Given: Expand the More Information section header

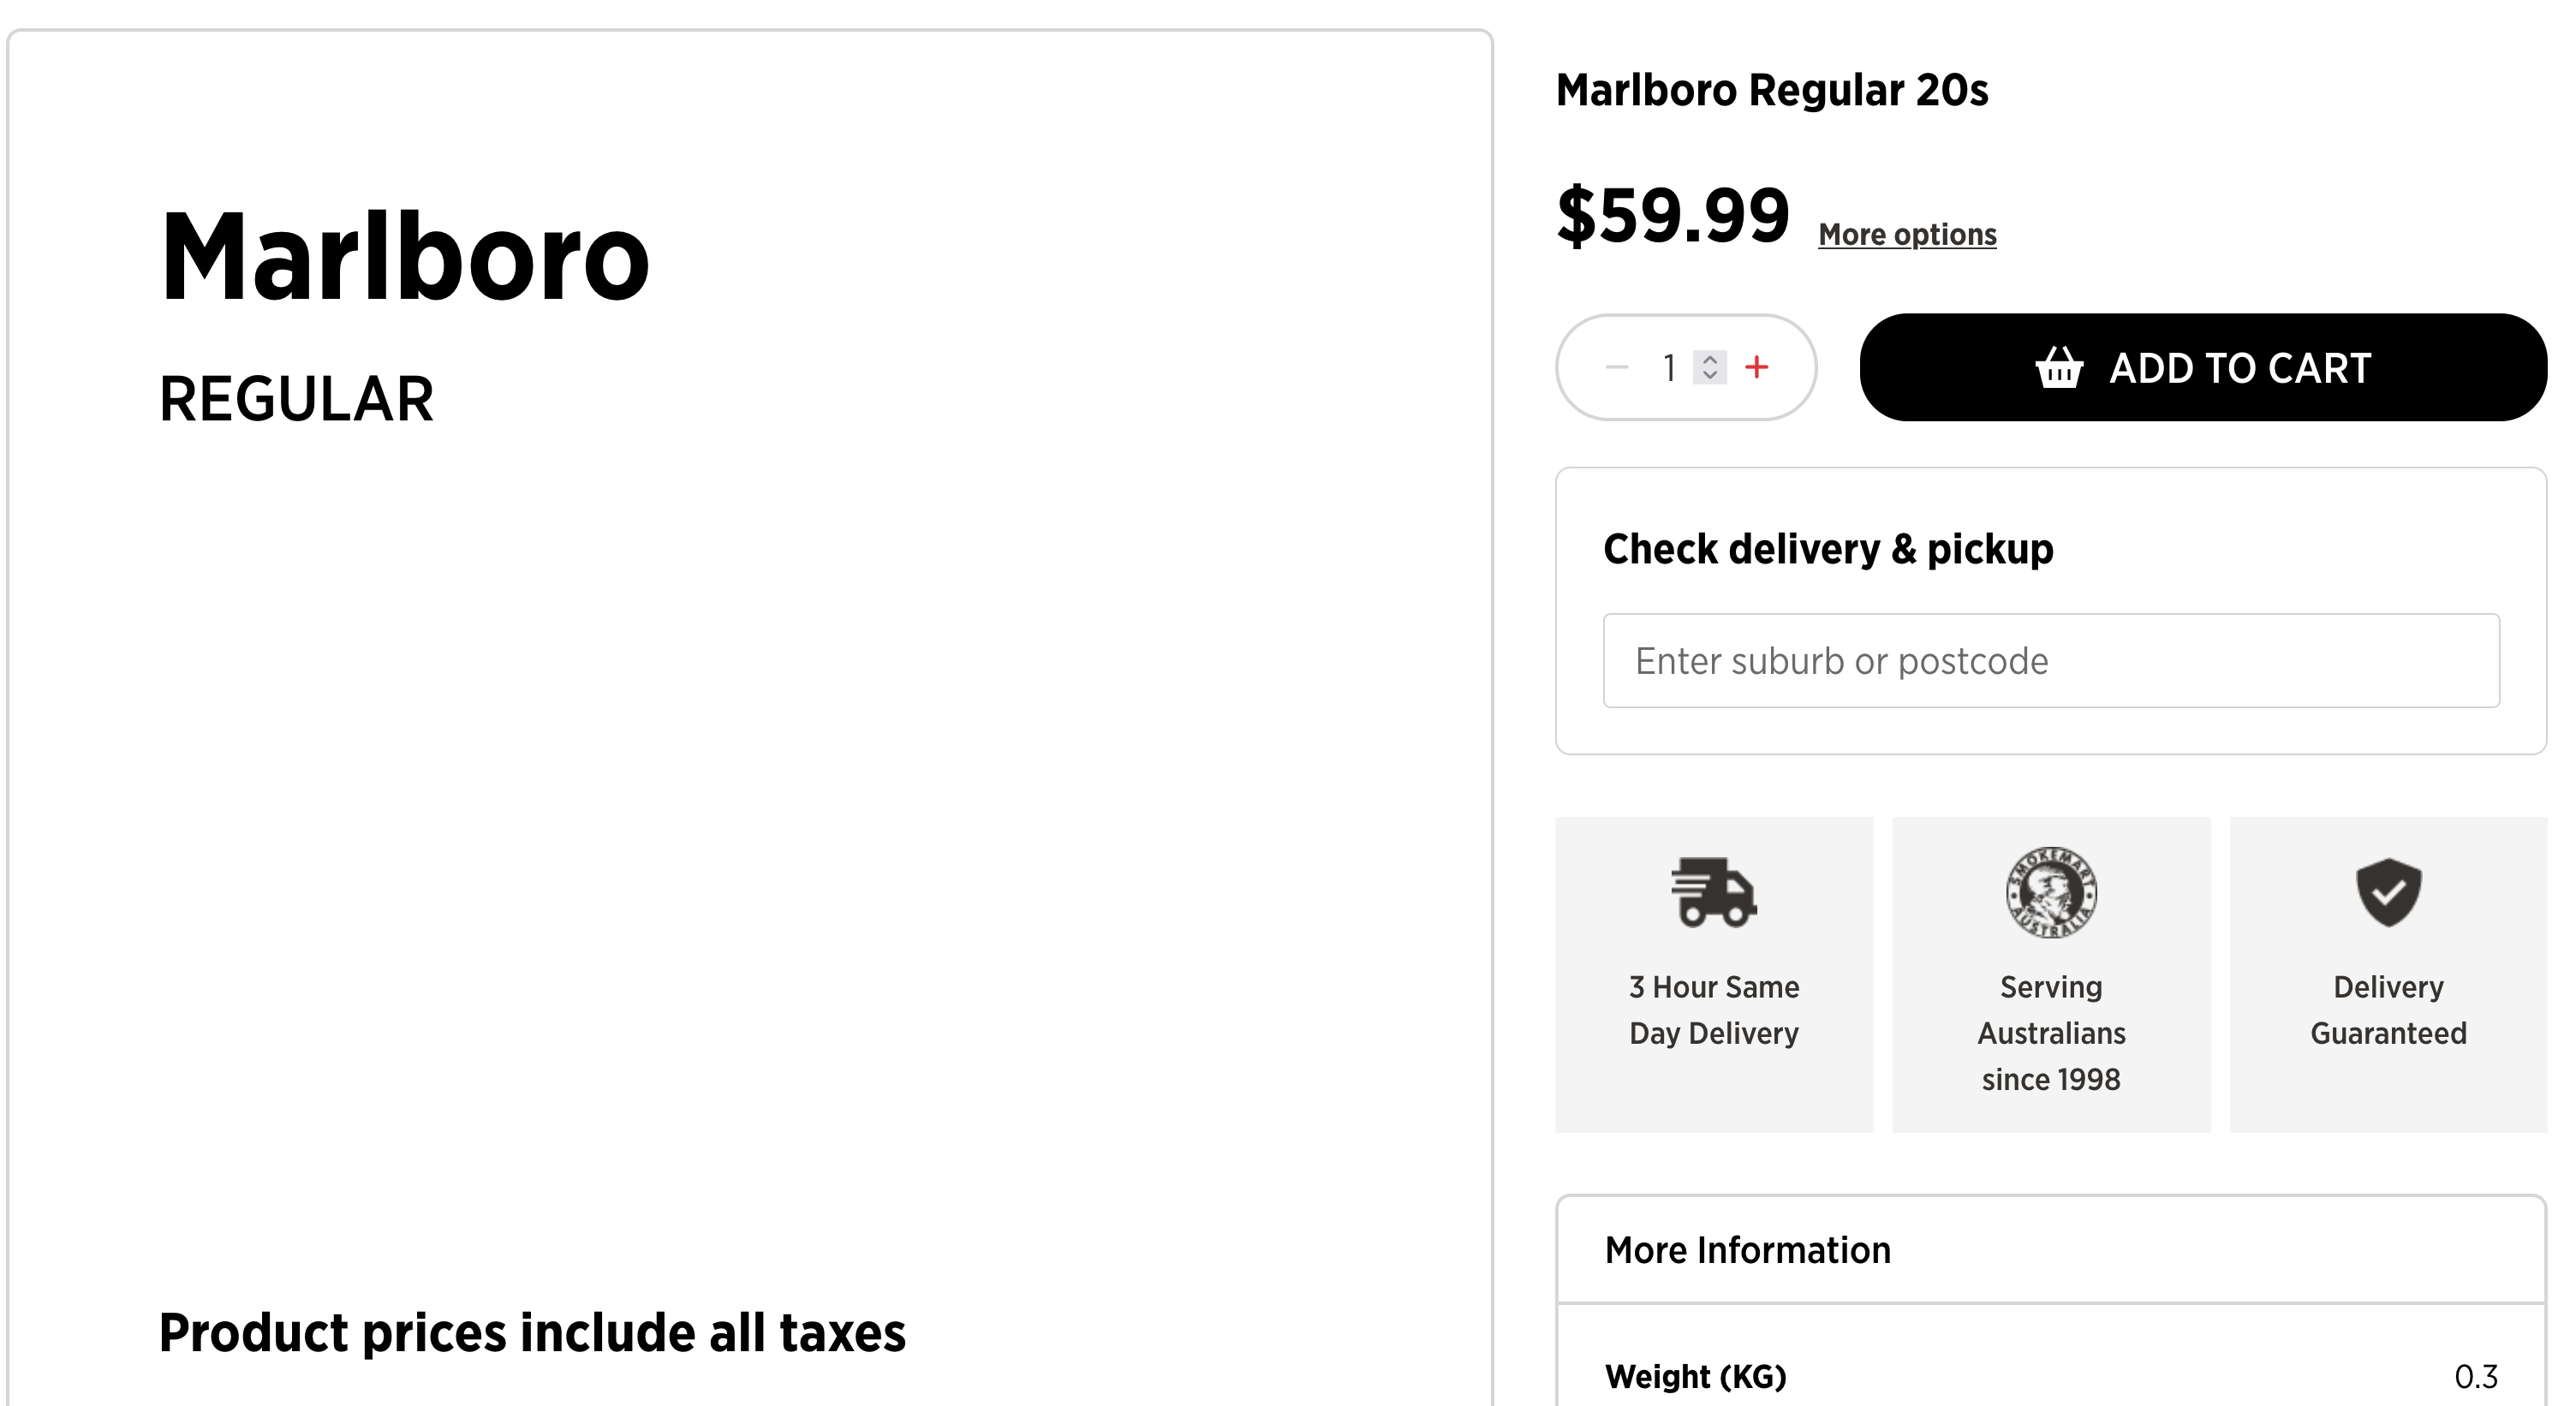Looking at the screenshot, I should point(2051,1250).
